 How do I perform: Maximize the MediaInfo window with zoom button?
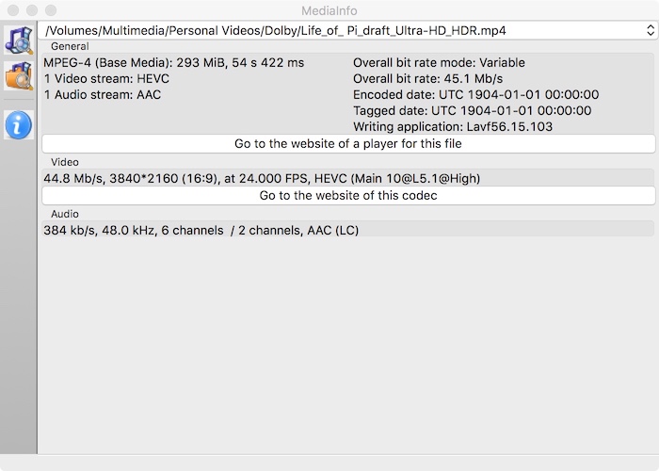50,10
